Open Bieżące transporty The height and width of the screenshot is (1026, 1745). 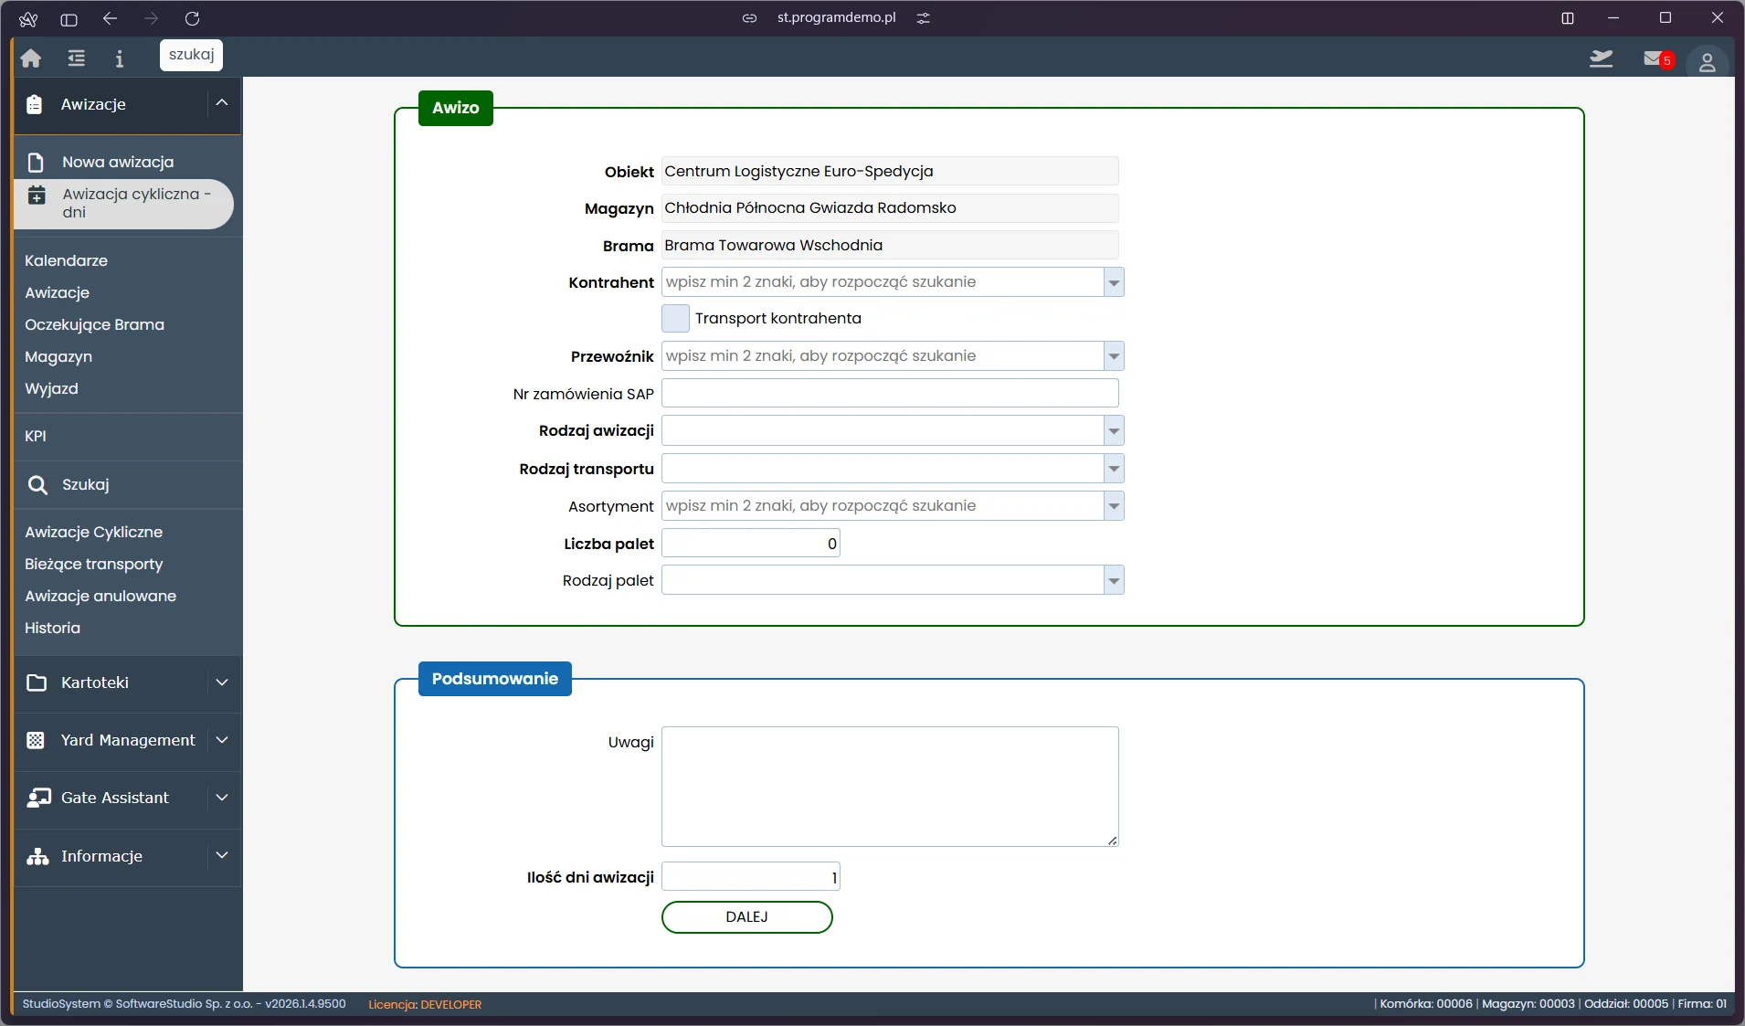pyautogui.click(x=93, y=565)
